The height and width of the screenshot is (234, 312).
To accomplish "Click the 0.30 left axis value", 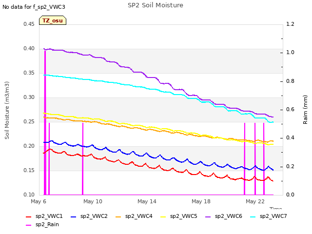I will pyautogui.click(x=29, y=97).
